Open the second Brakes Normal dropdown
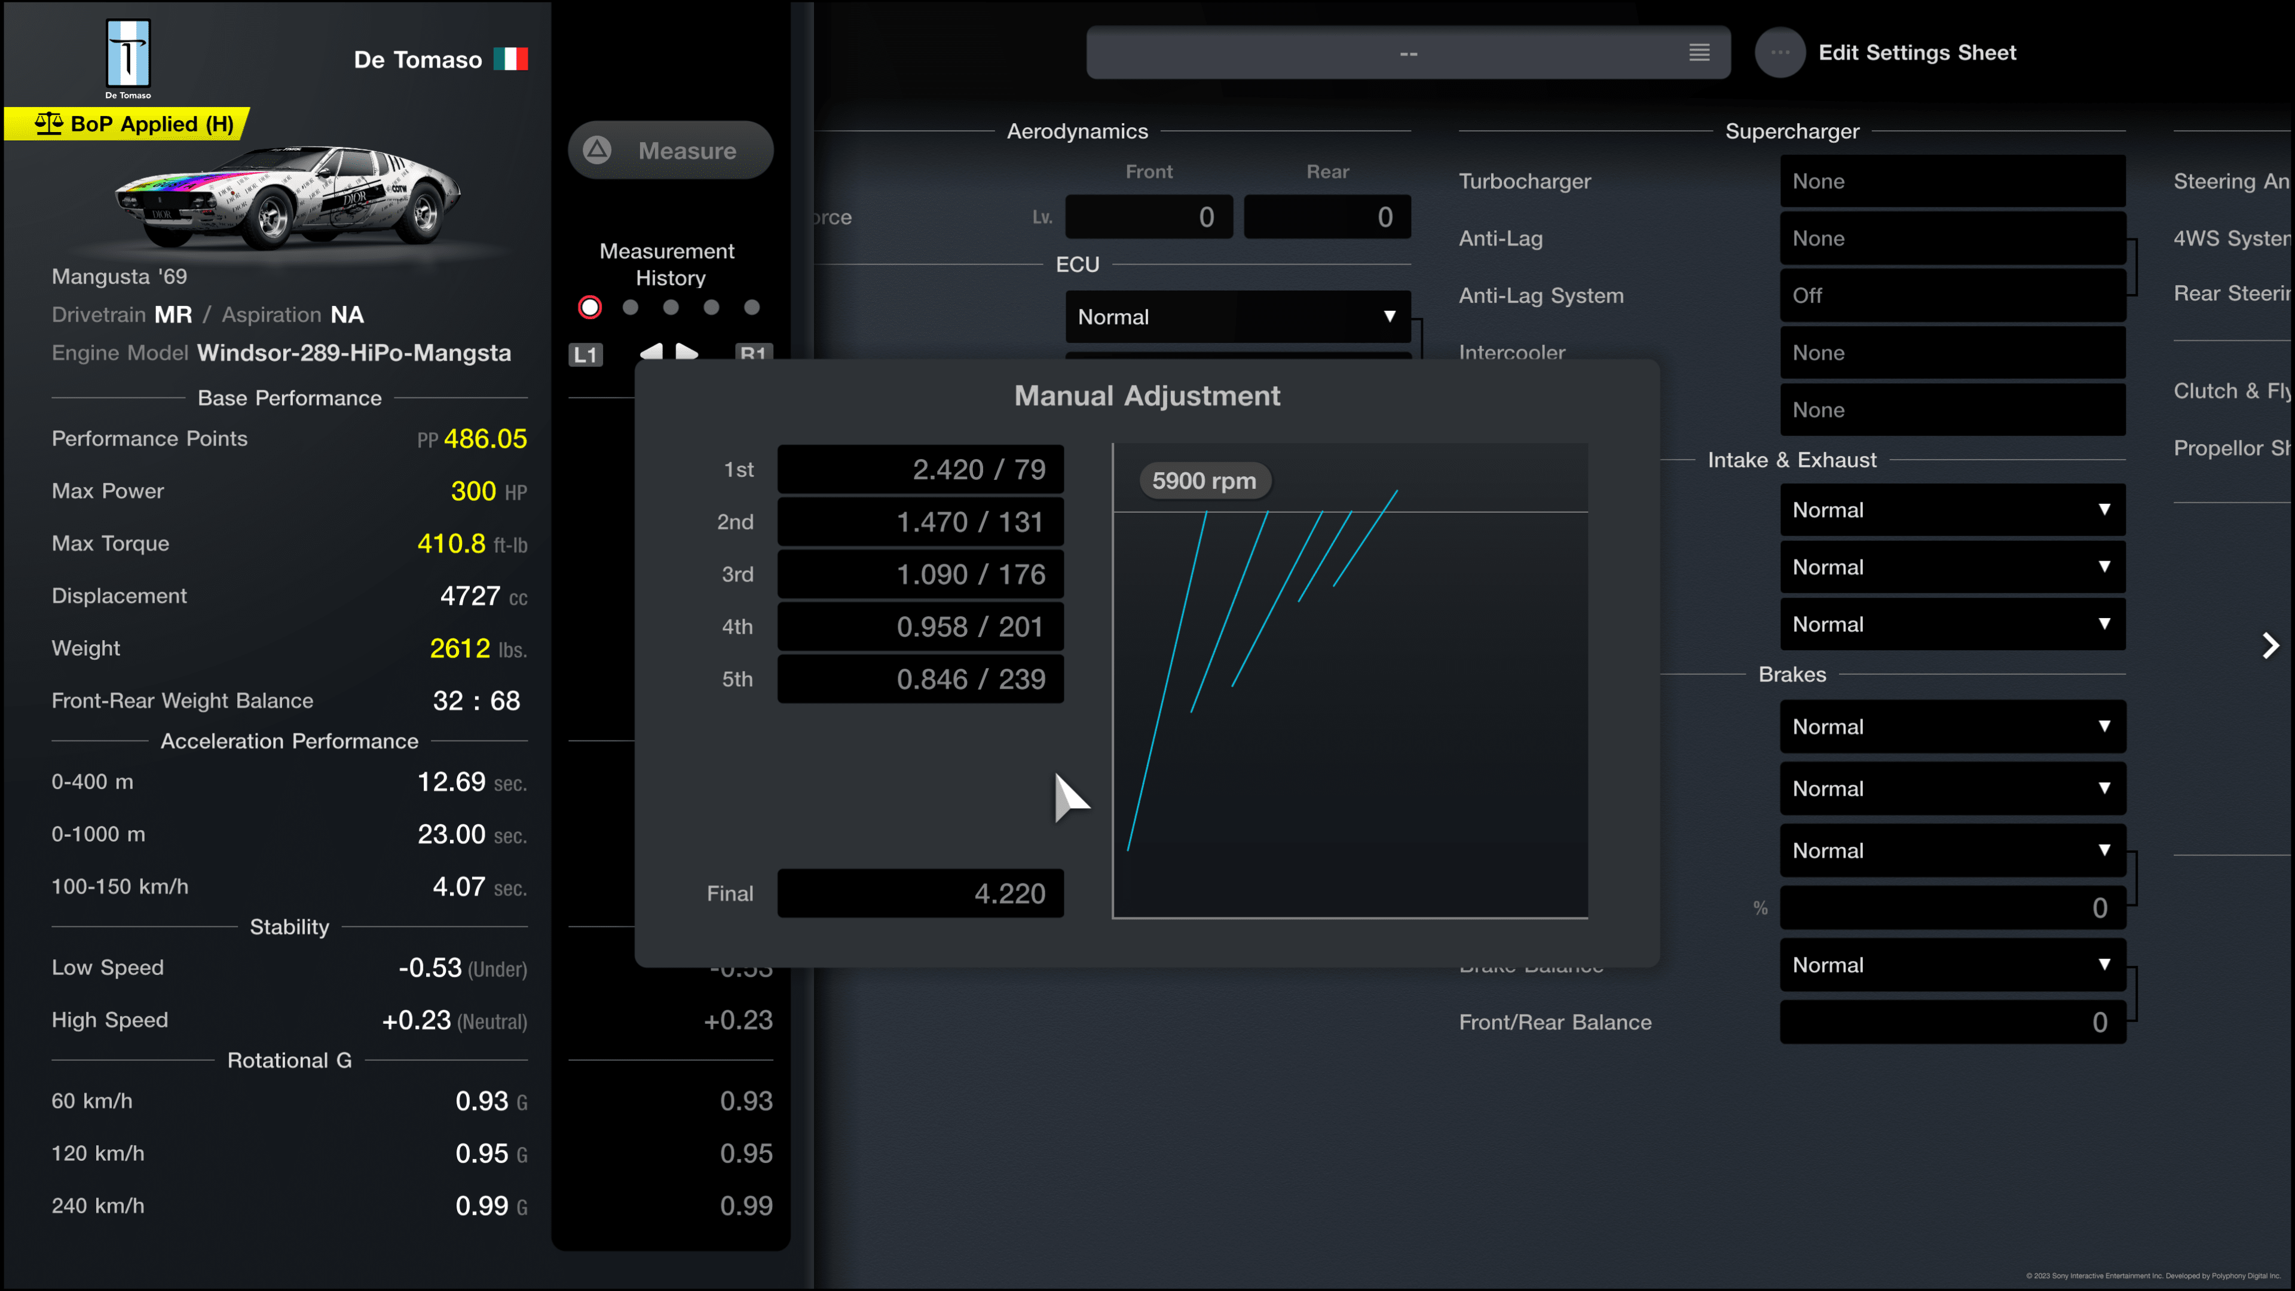 [1953, 788]
